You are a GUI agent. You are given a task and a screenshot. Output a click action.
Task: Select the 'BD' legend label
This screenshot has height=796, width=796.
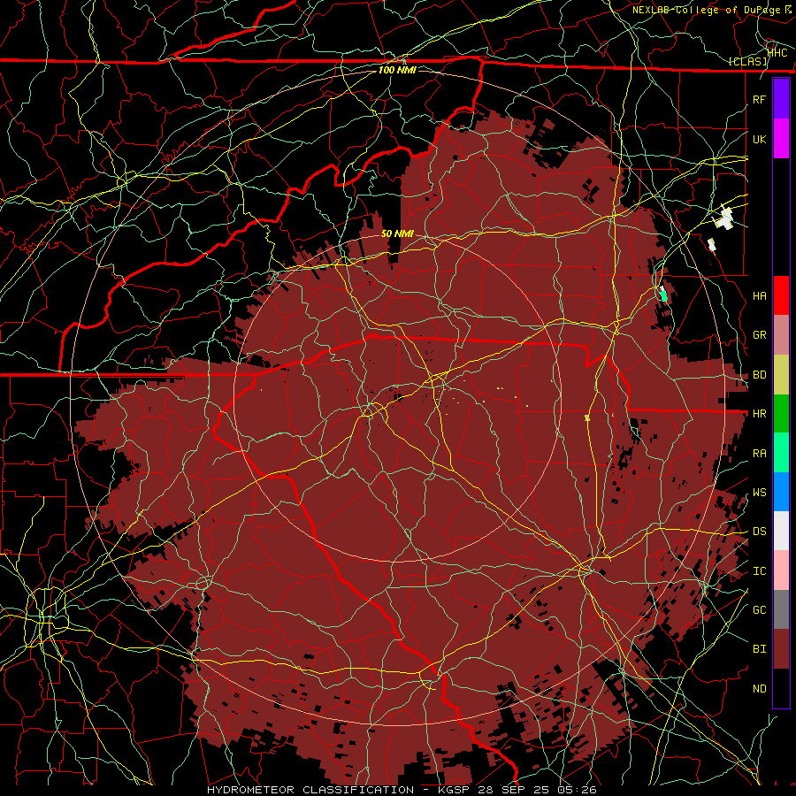point(759,375)
